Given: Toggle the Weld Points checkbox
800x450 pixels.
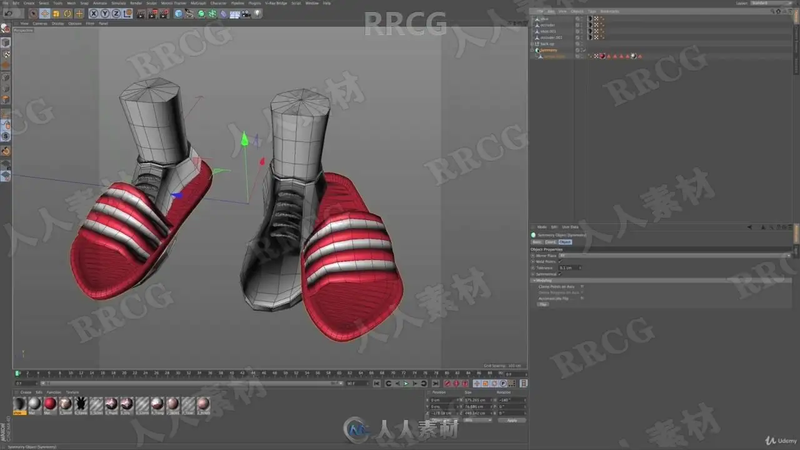Looking at the screenshot, I should point(560,261).
